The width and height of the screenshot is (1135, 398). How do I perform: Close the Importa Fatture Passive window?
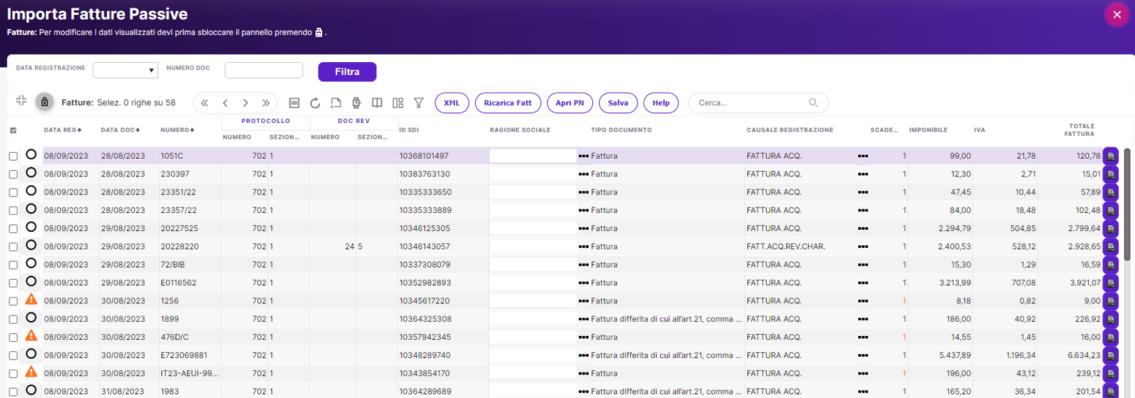click(x=1117, y=15)
